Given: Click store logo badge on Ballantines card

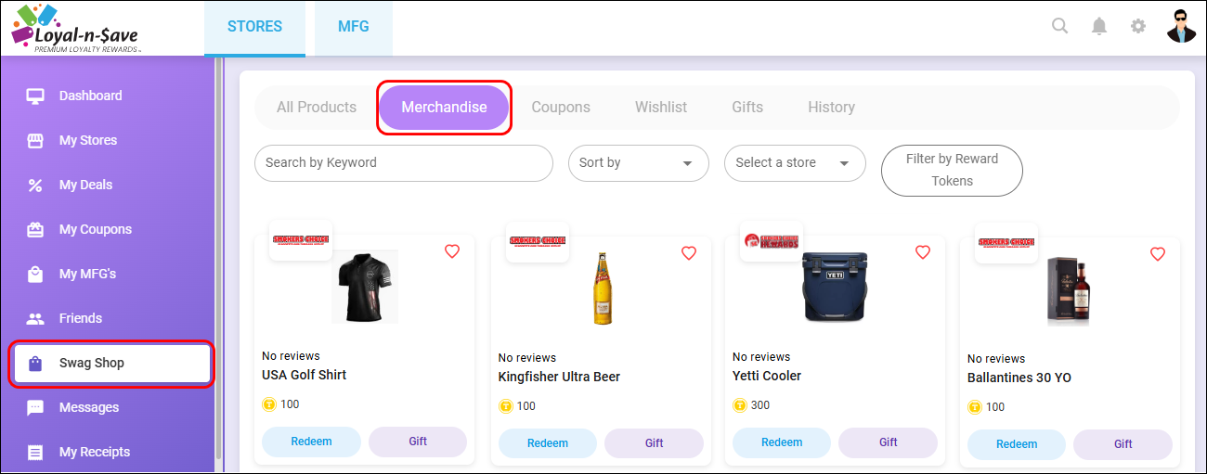Looking at the screenshot, I should coord(1006,242).
